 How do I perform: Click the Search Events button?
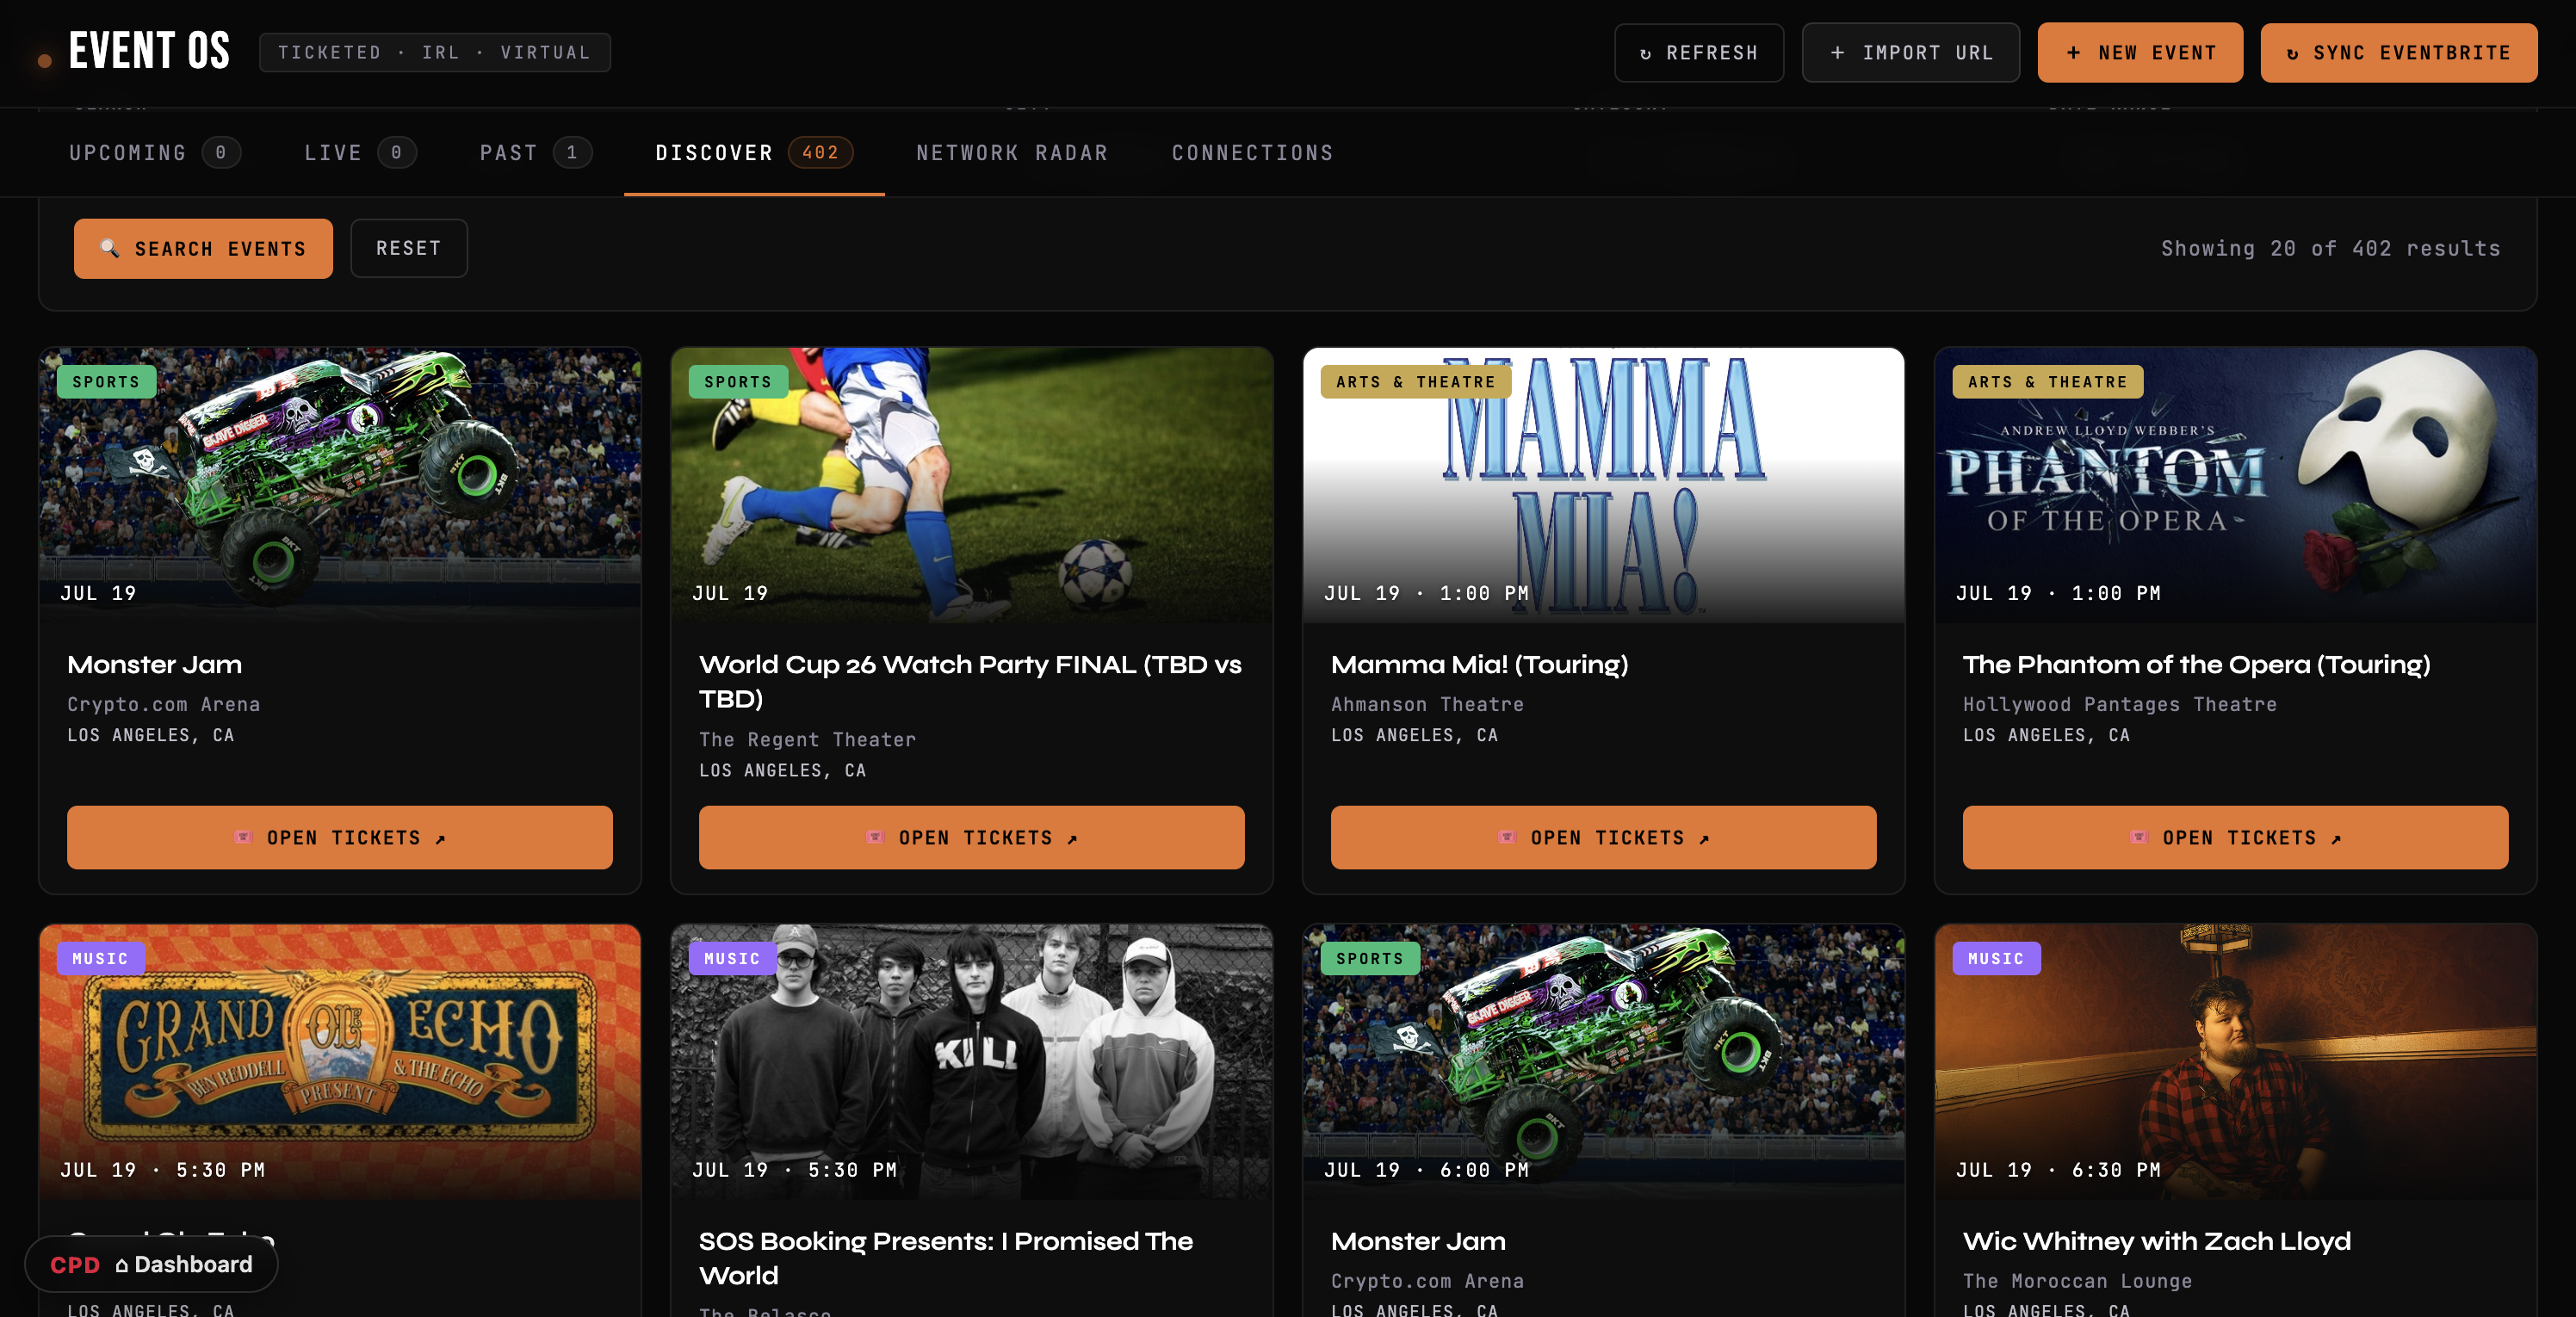click(x=203, y=249)
